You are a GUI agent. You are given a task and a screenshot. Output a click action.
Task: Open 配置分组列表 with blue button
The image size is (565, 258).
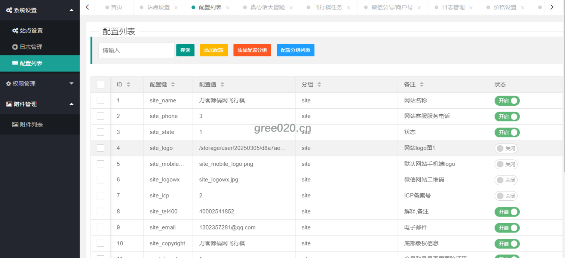coord(295,50)
